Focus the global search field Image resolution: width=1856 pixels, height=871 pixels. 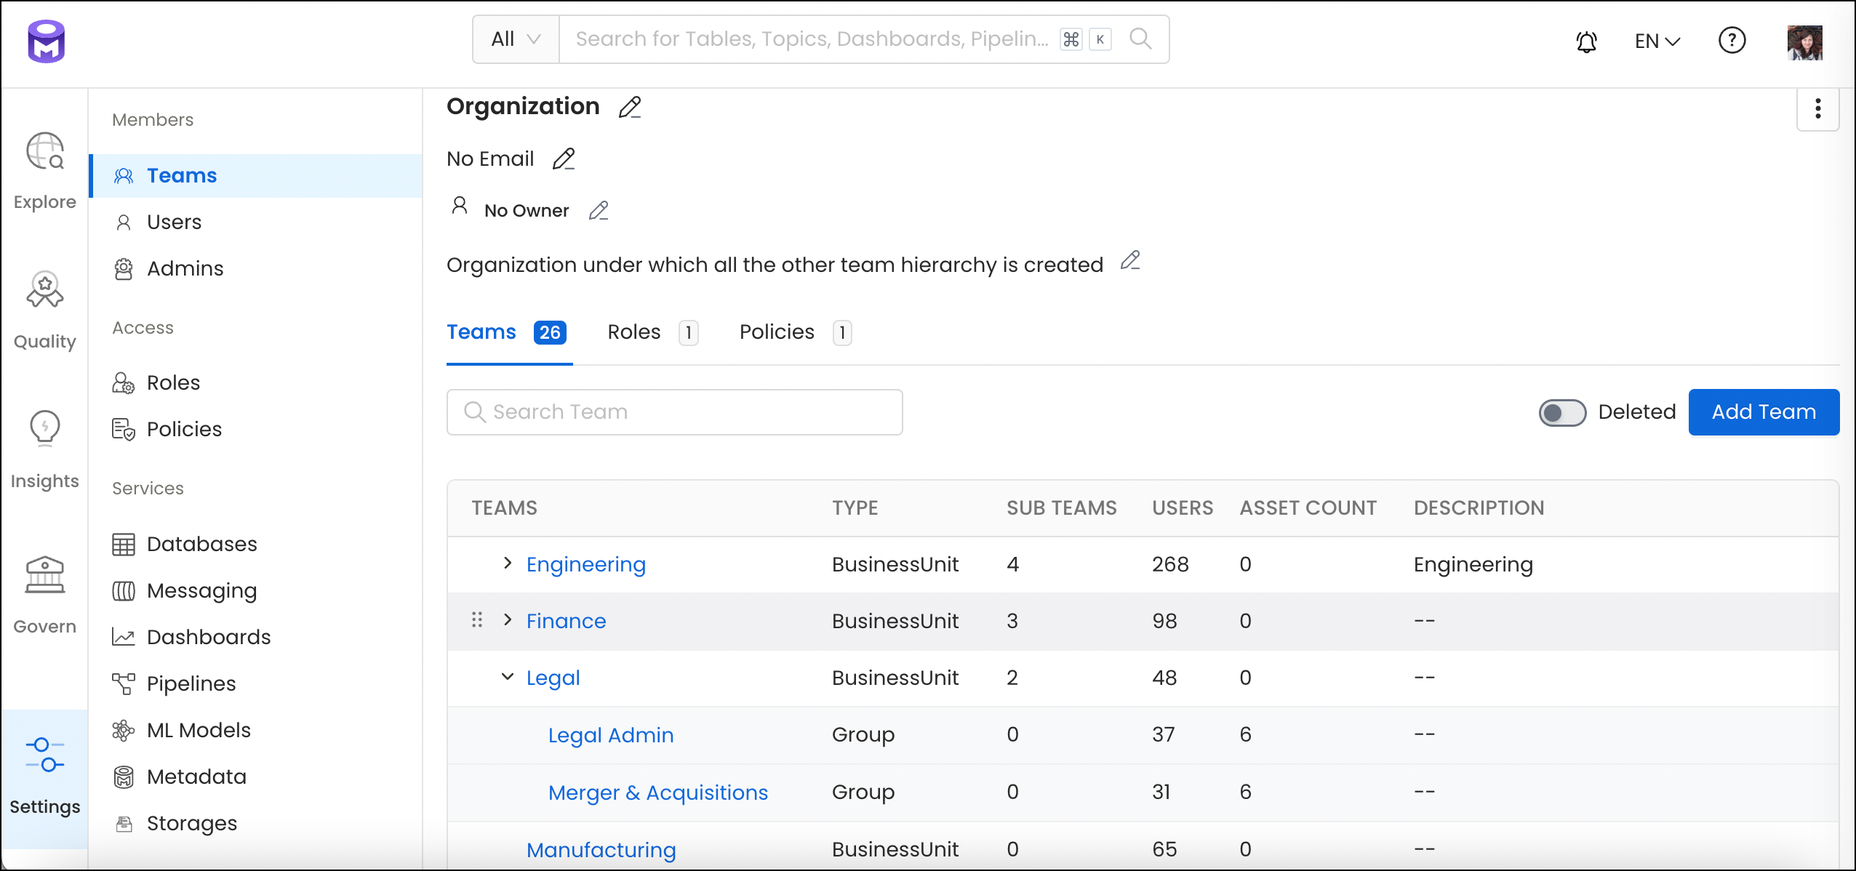click(812, 39)
